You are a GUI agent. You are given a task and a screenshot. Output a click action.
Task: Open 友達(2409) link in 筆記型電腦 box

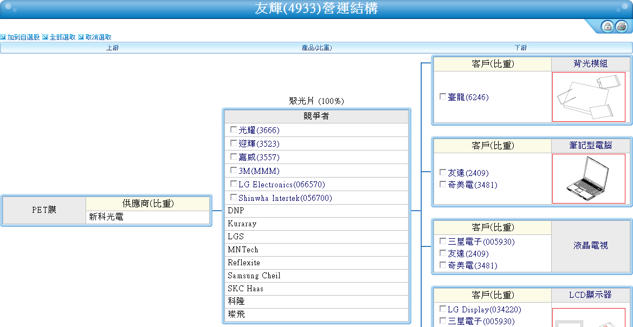click(x=468, y=173)
